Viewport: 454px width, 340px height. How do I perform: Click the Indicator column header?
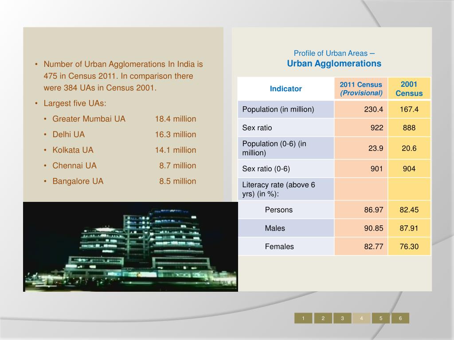pyautogui.click(x=286, y=89)
